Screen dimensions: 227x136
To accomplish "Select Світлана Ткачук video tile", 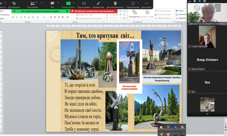I will point(207,14).
